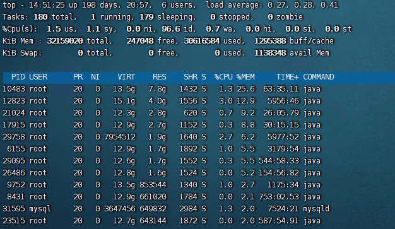The width and height of the screenshot is (395, 229).
Task: Click the 32159020 total memory value
Action: click(x=65, y=41)
